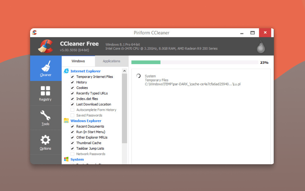Image resolution: width=305 pixels, height=191 pixels.
Task: Select the System group heading
Action: pos(77,159)
